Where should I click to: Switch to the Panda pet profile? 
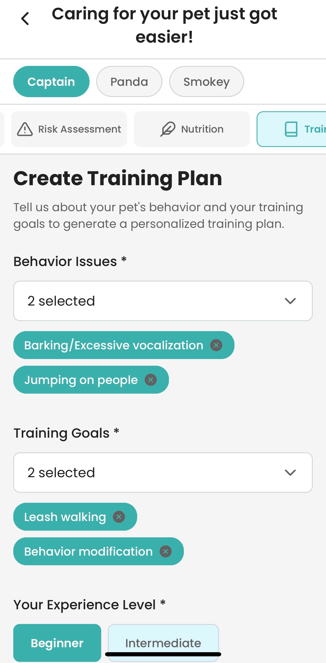click(x=129, y=81)
